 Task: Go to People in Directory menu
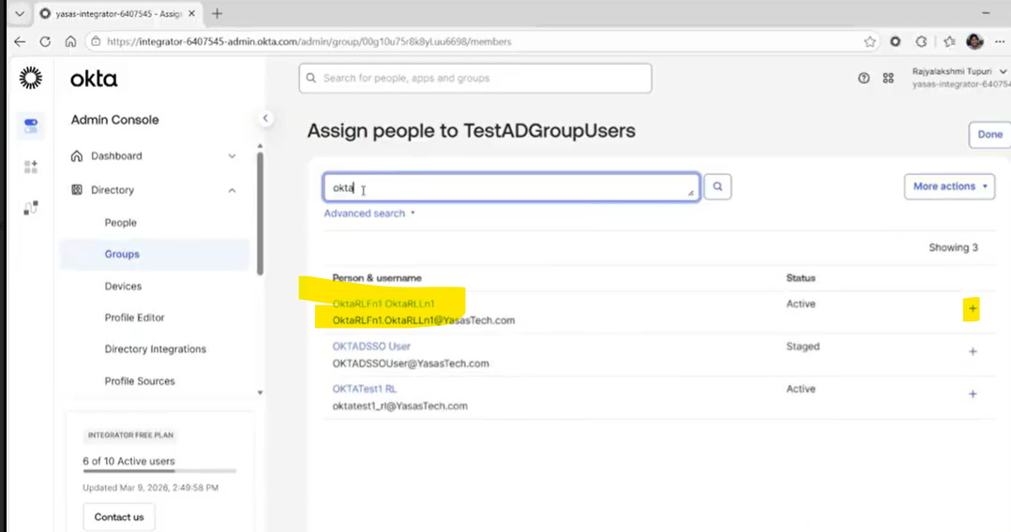[121, 223]
